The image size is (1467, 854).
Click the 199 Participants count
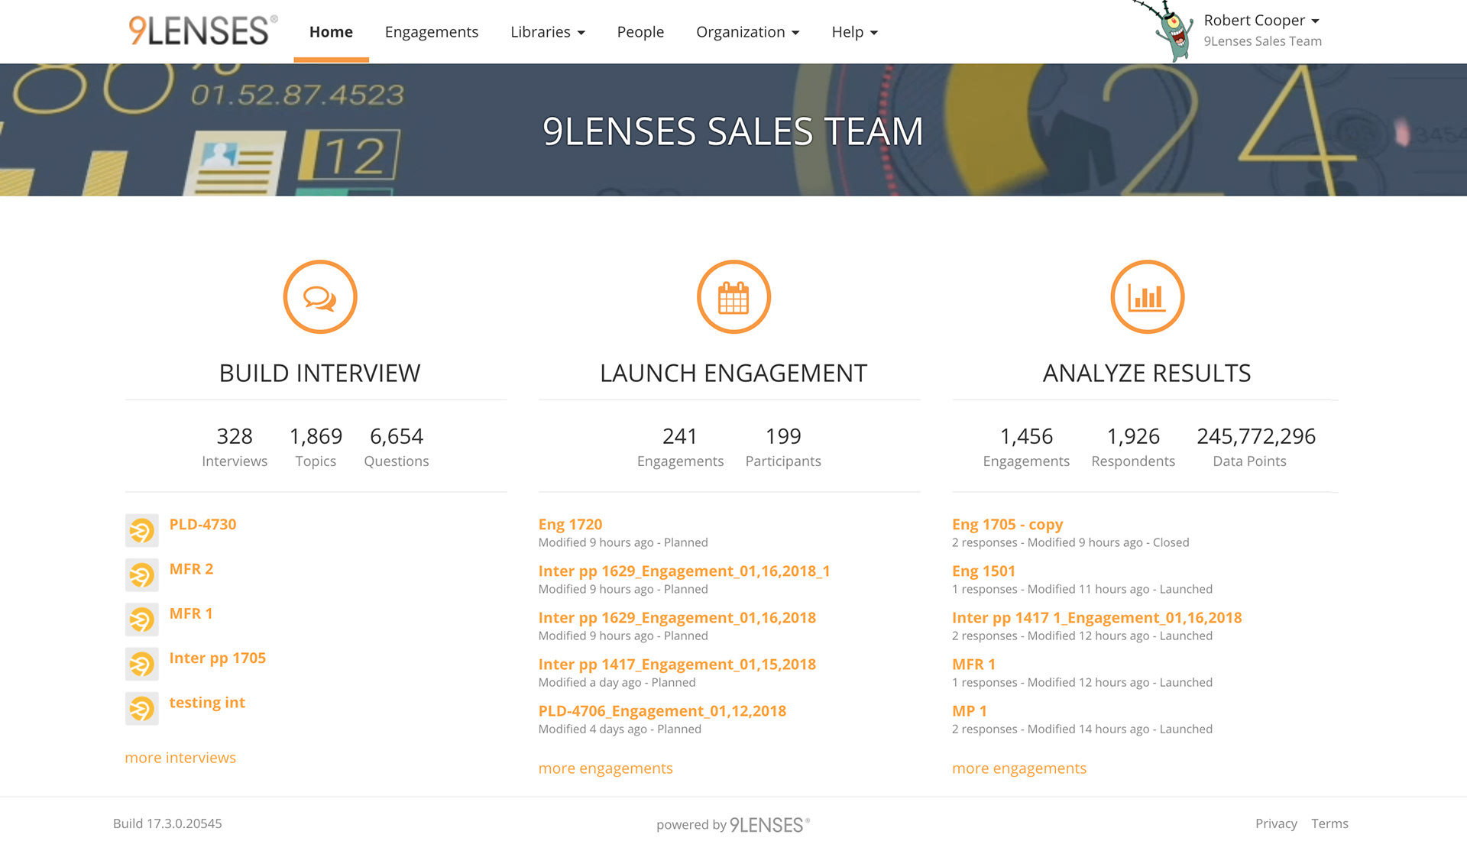(783, 447)
